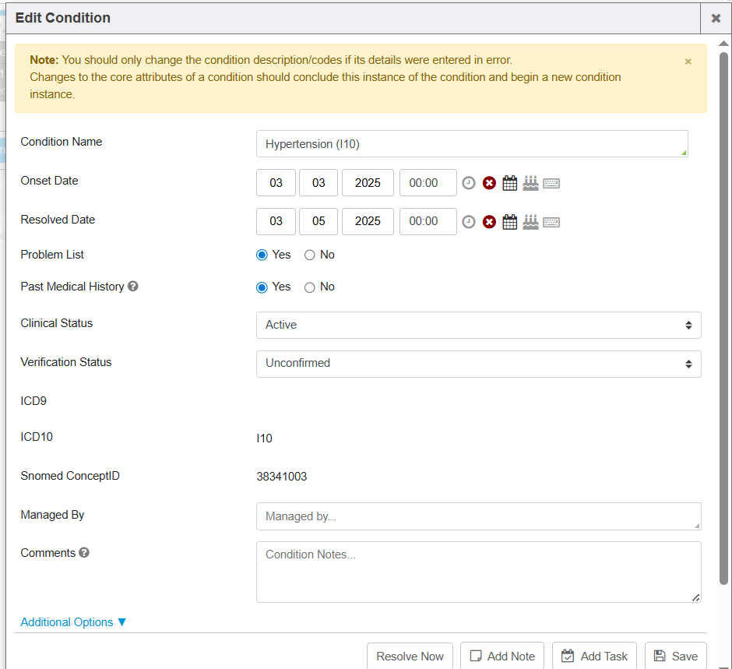Viewport: 732px width, 669px height.
Task: Set Problem List to No
Action: tap(310, 255)
